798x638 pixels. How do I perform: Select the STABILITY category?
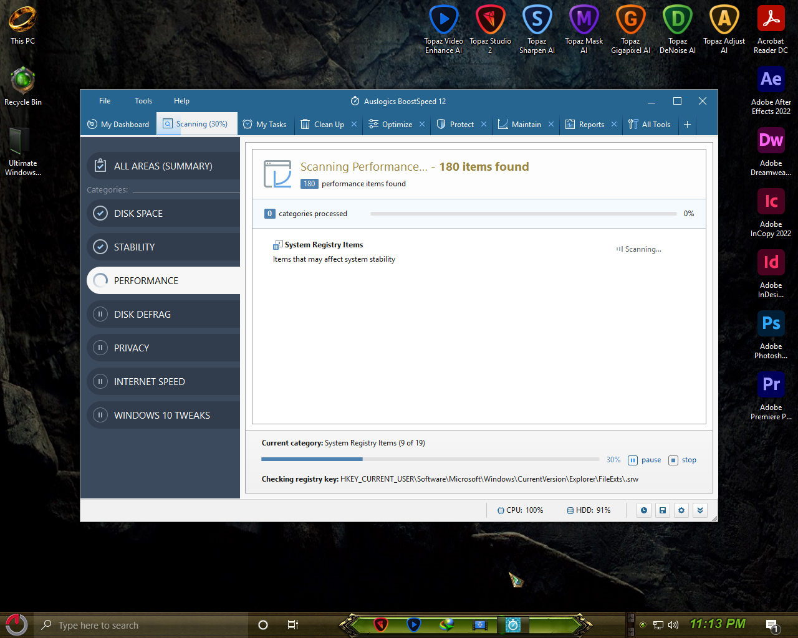coord(163,247)
